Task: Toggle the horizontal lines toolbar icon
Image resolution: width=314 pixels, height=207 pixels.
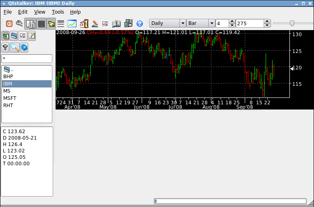Action: coord(61,24)
